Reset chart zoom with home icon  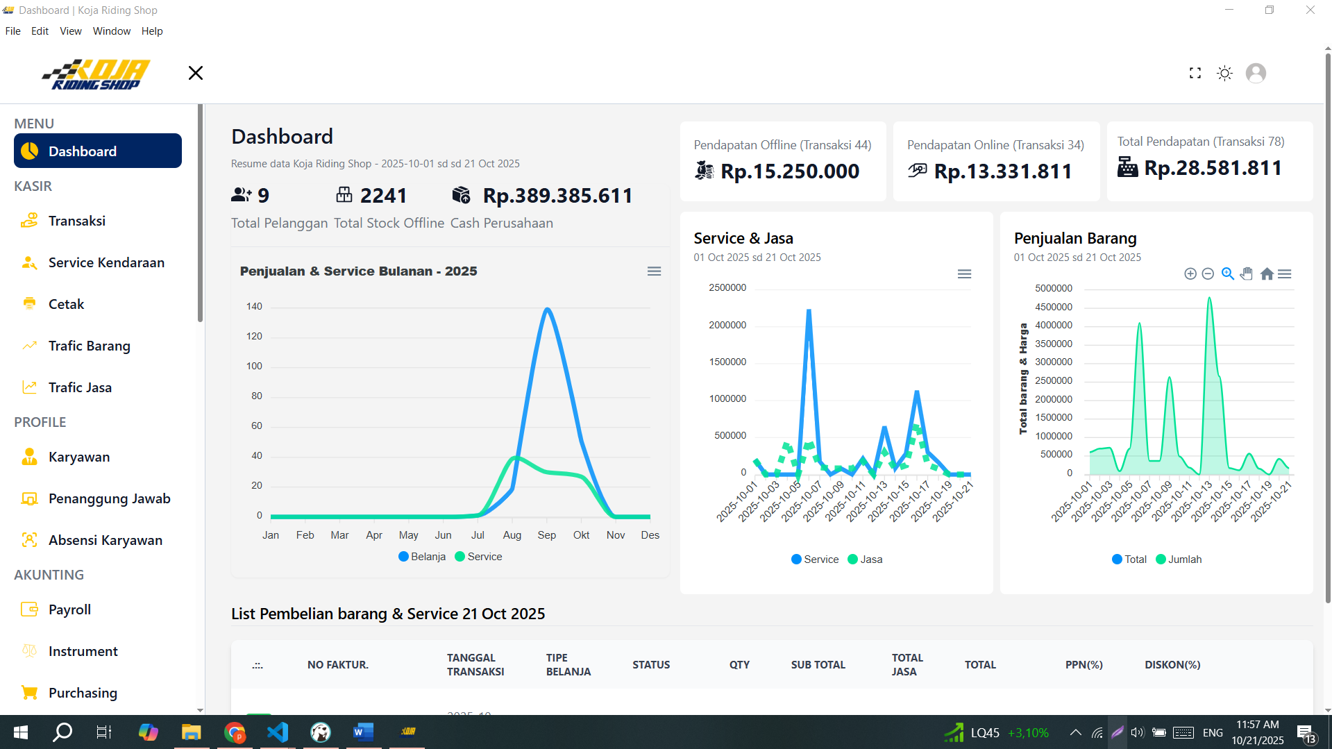[x=1266, y=274]
